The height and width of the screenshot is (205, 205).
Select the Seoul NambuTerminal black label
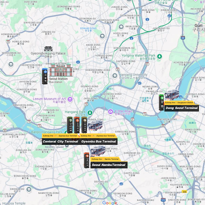[109, 165]
